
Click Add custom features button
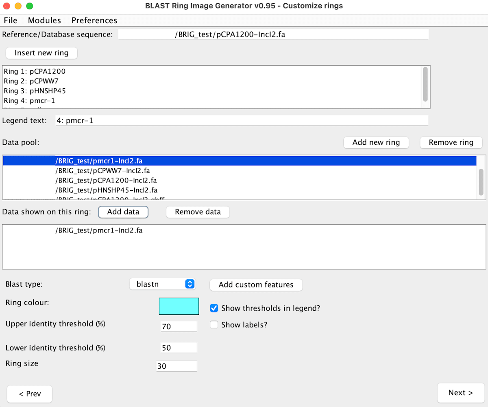[x=256, y=285]
